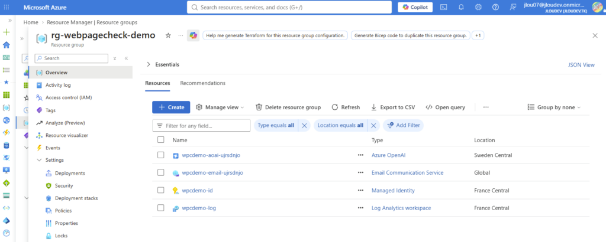Open the wpcdemo-id resource link
This screenshot has width=606, height=242.
pyautogui.click(x=198, y=191)
